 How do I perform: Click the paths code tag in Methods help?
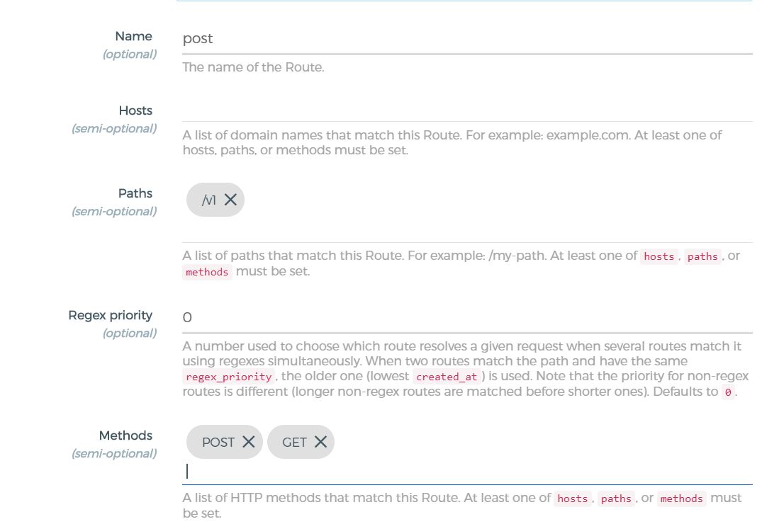coord(616,499)
